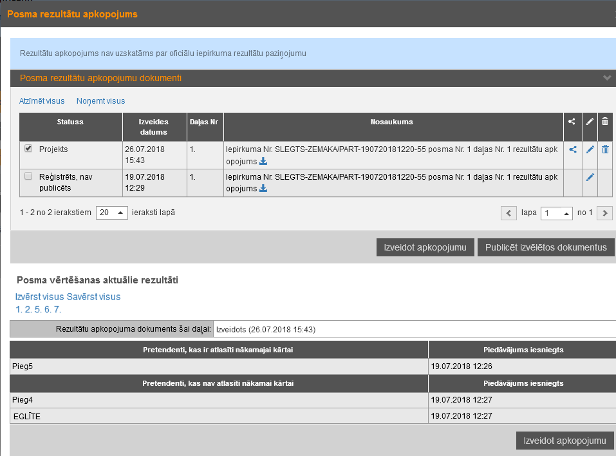Click Izvērst visus link

click(40, 297)
